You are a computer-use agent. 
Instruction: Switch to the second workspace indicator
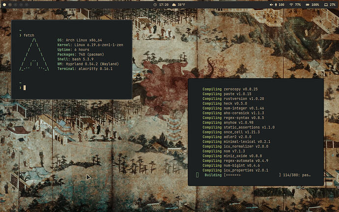[x=10, y=4]
